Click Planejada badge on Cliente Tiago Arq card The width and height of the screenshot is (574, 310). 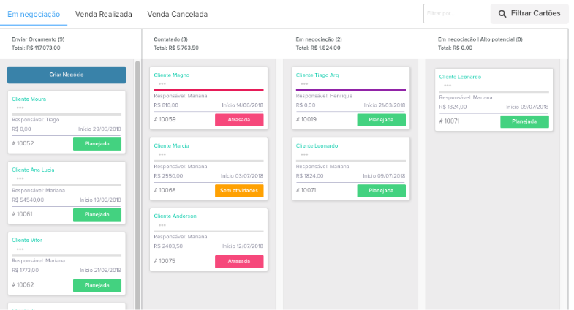click(x=381, y=120)
